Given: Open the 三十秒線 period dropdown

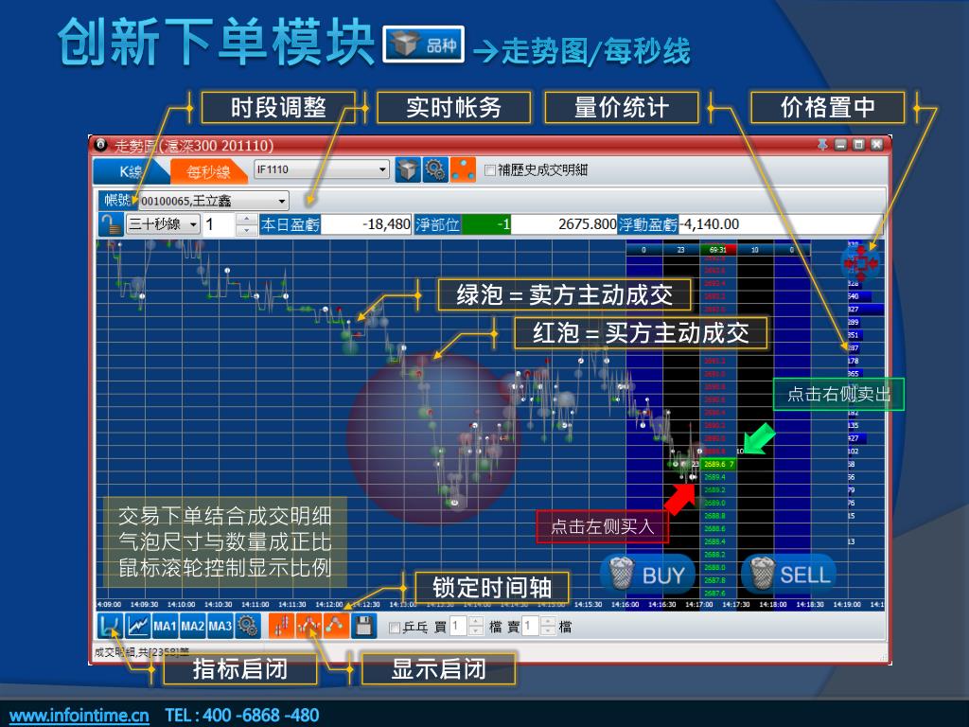Looking at the screenshot, I should (193, 223).
